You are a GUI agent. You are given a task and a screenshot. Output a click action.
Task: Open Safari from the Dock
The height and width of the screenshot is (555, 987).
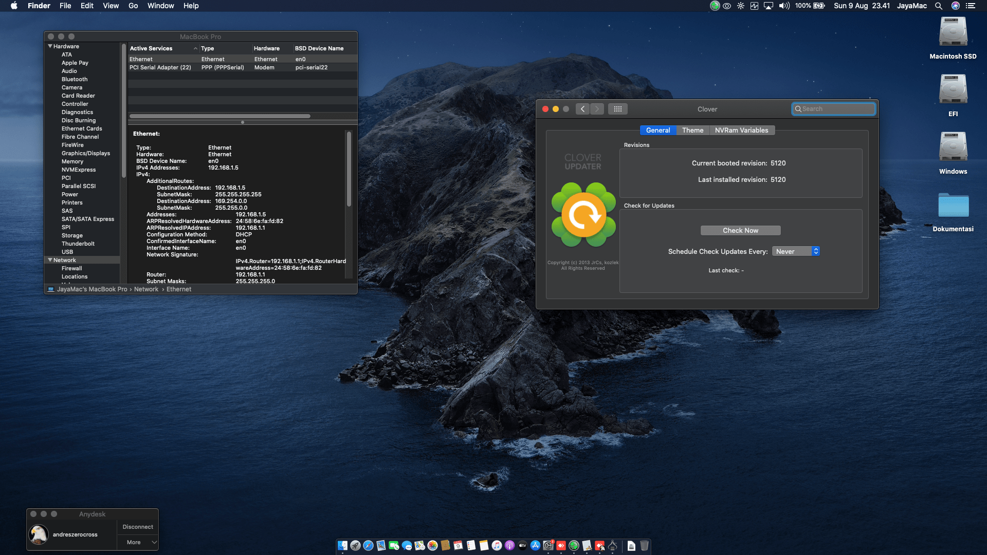368,546
